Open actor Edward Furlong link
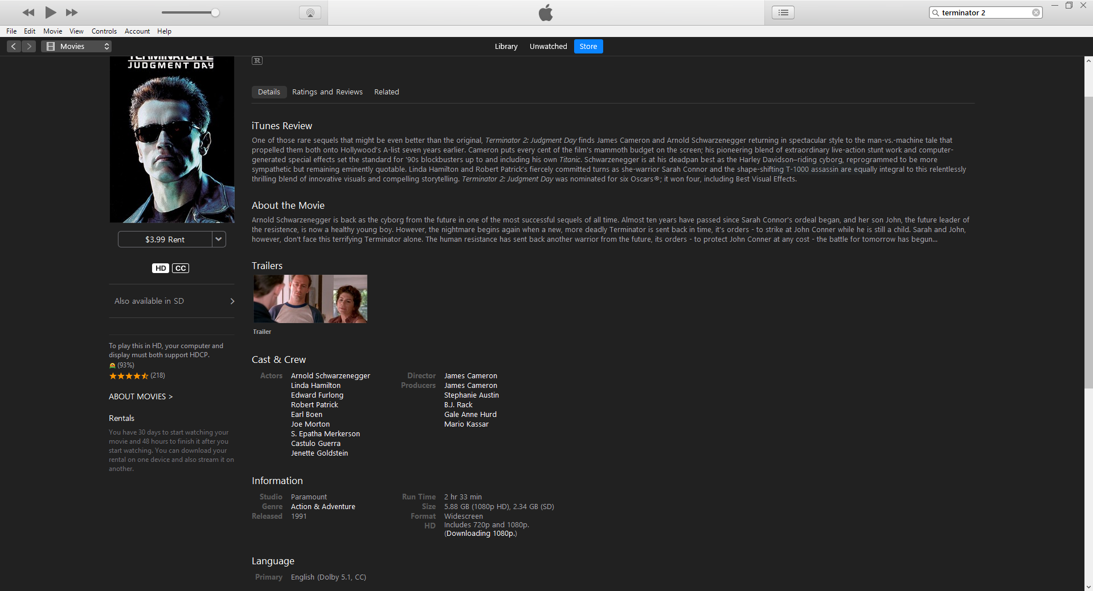 (x=317, y=395)
